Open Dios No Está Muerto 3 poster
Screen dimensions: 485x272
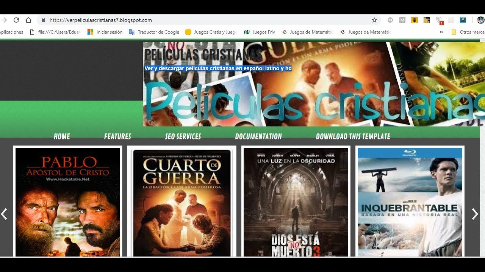pos(296,202)
